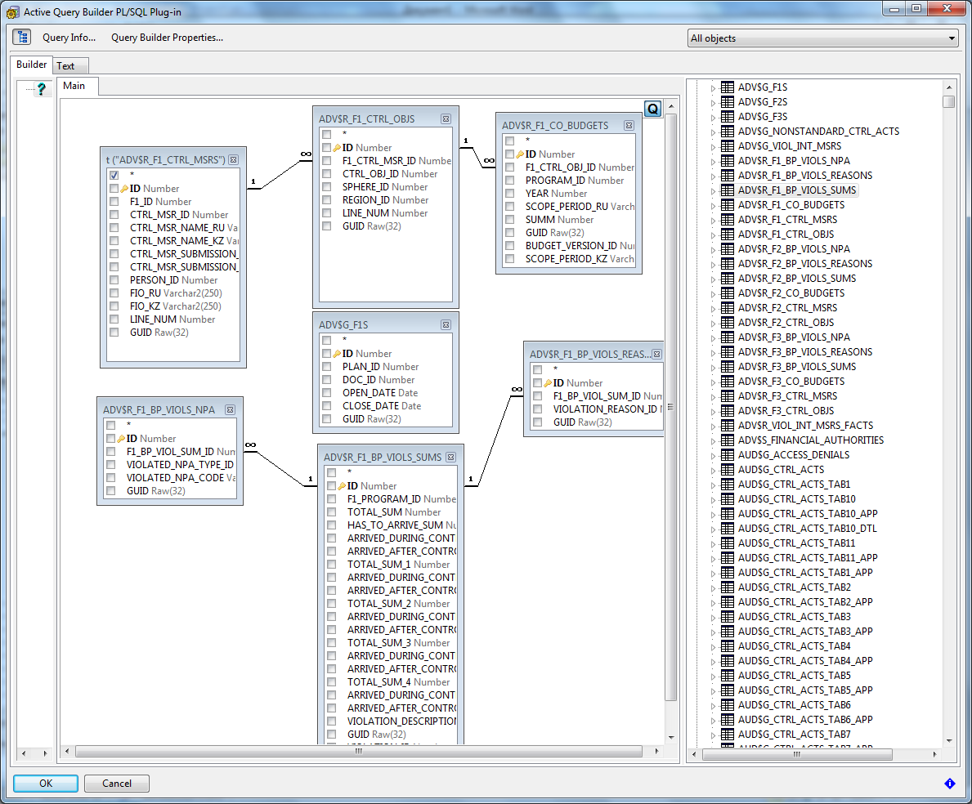Close the ADV$R_F1_CTRL_MSRS table box
Viewport: 972px width, 804px height.
[x=233, y=160]
